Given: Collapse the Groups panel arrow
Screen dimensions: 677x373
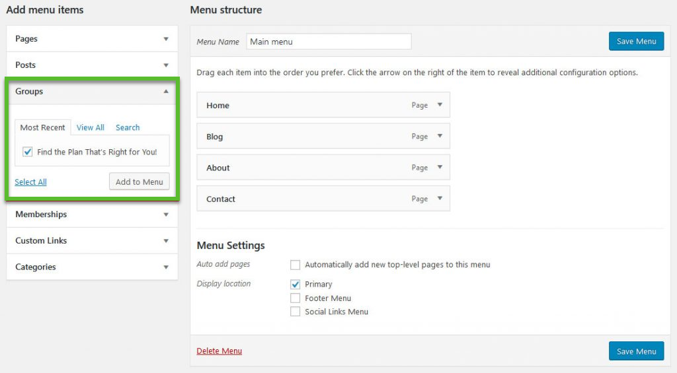Looking at the screenshot, I should pyautogui.click(x=166, y=92).
